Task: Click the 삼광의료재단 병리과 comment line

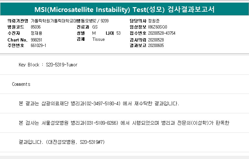Action: (99, 104)
